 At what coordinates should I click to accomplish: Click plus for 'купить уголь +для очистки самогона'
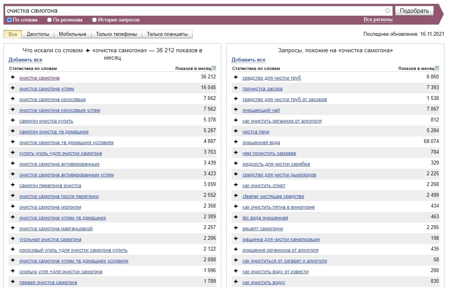click(12, 152)
